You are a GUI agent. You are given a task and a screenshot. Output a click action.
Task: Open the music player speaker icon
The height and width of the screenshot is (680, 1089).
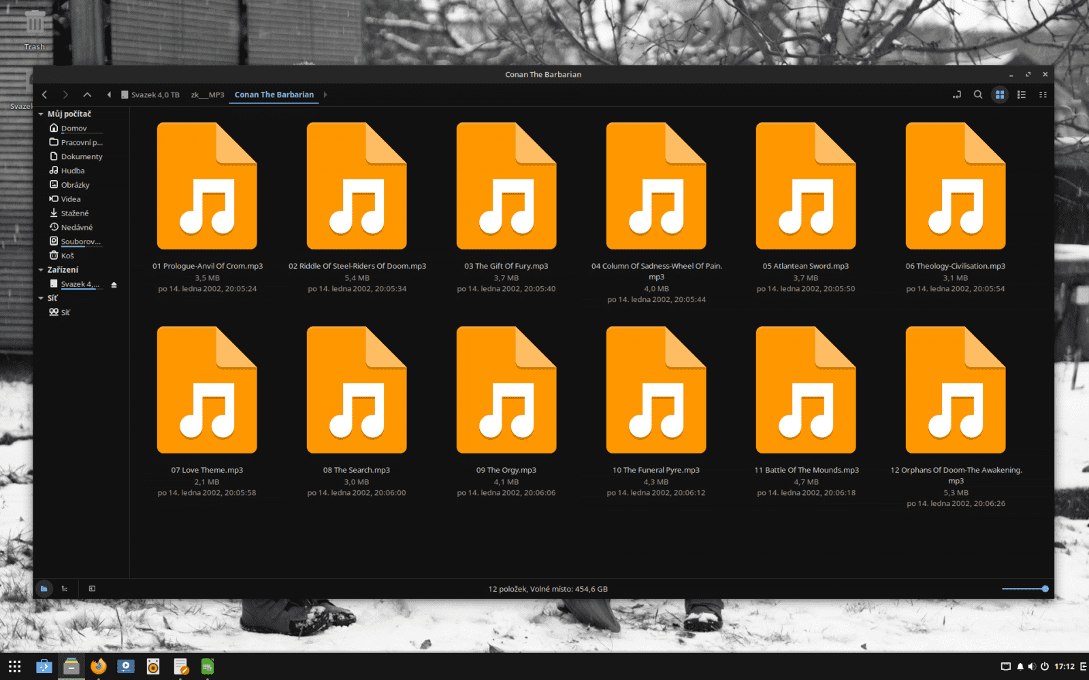153,666
